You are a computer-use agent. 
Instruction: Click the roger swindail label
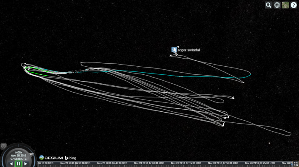189,50
